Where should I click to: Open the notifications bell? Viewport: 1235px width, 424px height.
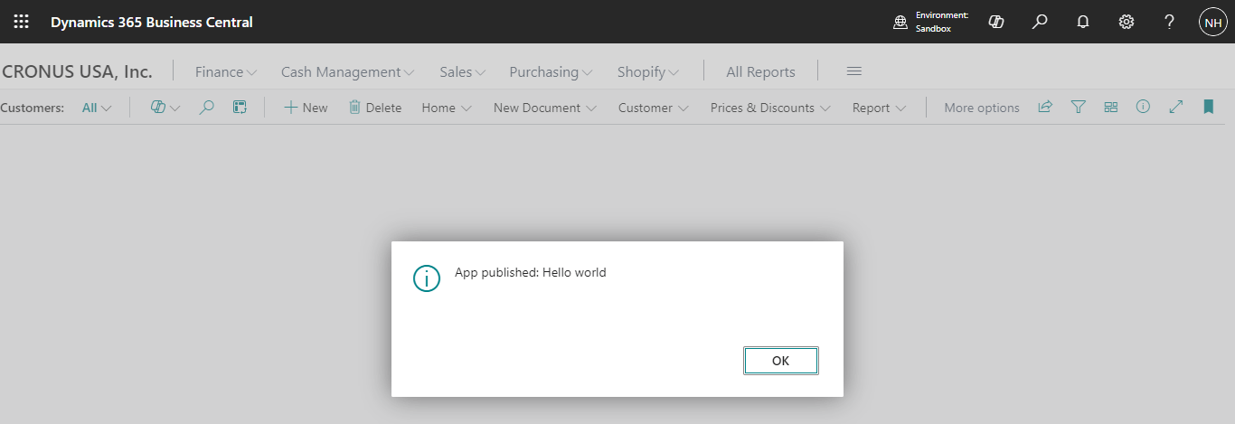pyautogui.click(x=1083, y=22)
